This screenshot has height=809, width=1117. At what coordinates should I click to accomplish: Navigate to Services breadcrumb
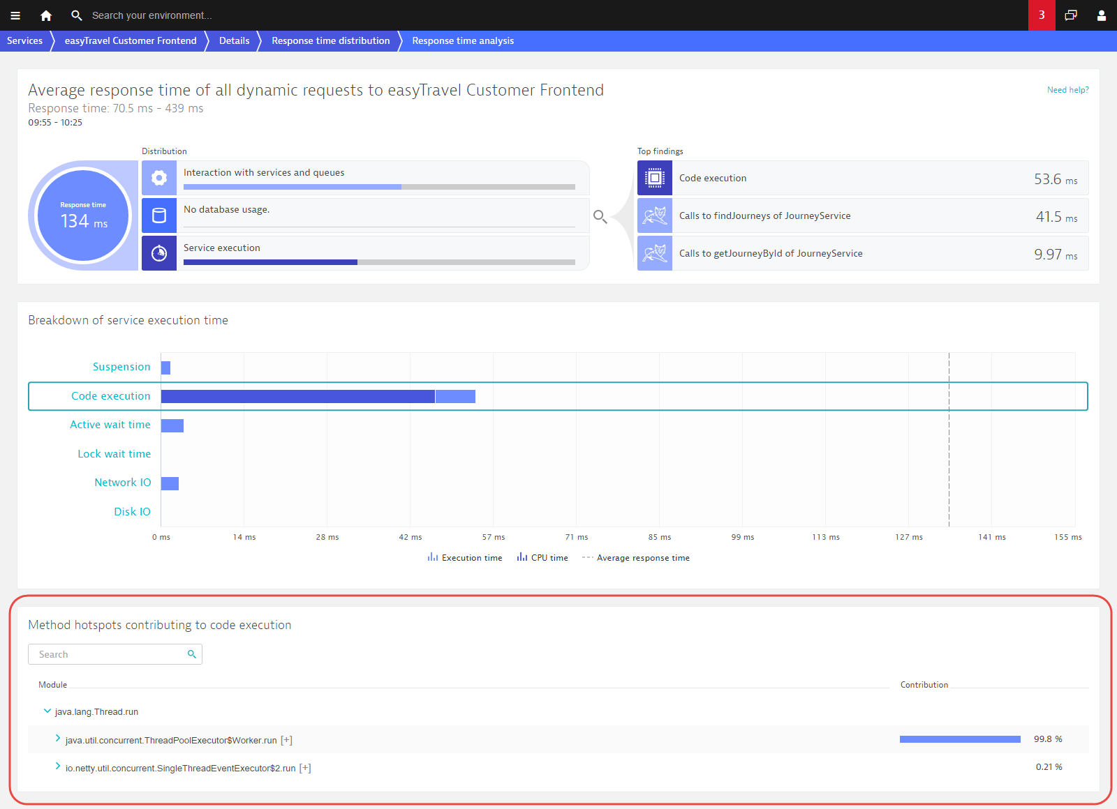(x=24, y=40)
